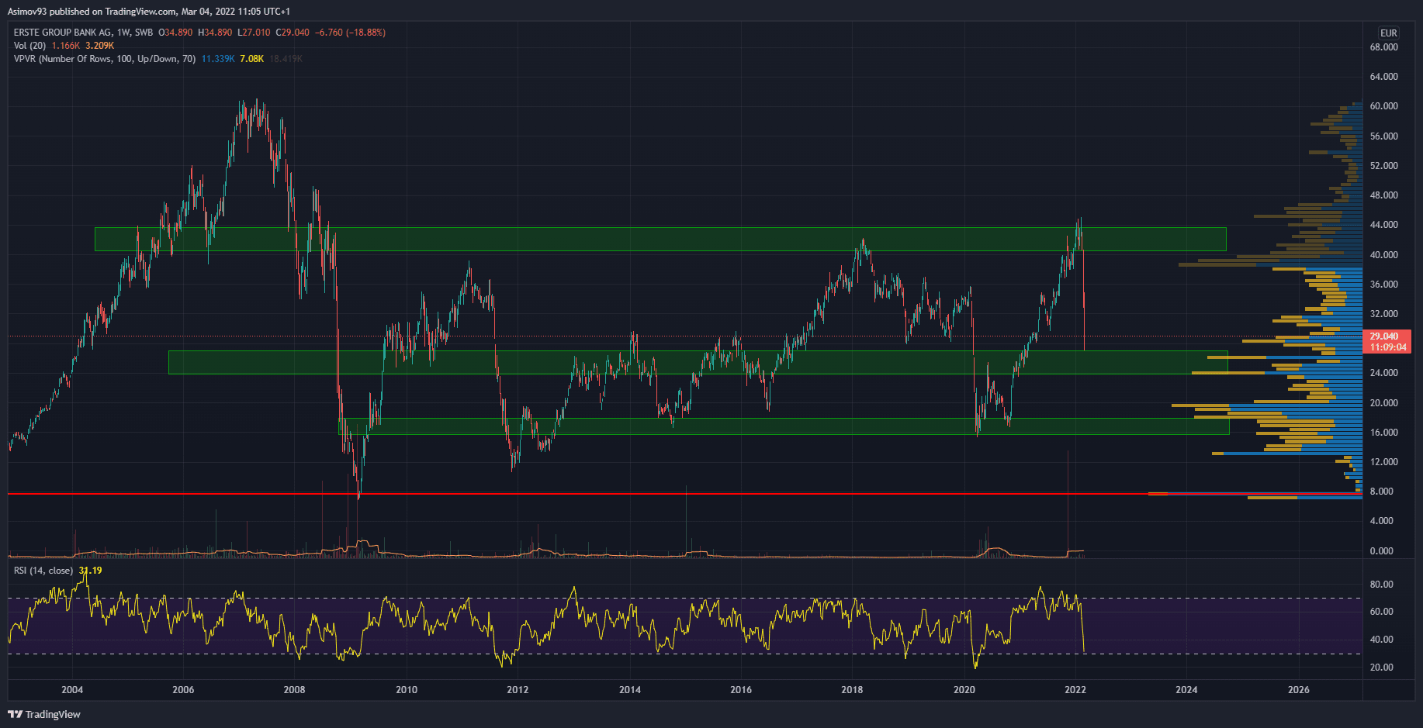Image resolution: width=1423 pixels, height=728 pixels.
Task: Click the TradingView logo in bottom-left corner
Action: [x=44, y=714]
